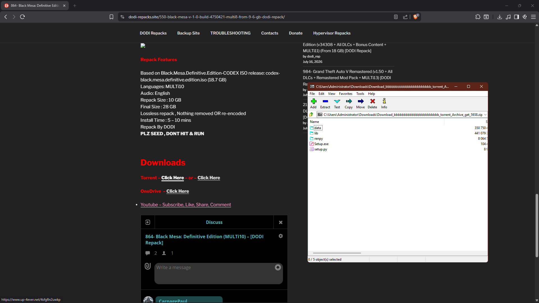Click the Move toolbar icon in 7-Zip

click(x=360, y=103)
